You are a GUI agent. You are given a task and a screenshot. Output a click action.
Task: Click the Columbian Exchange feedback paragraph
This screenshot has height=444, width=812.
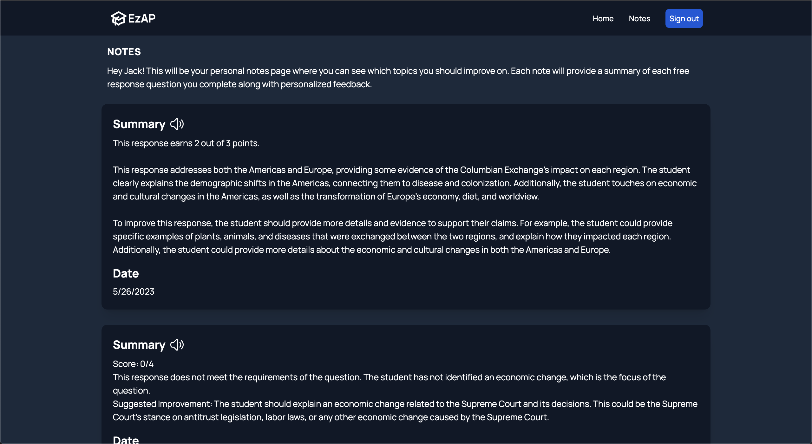(x=404, y=183)
